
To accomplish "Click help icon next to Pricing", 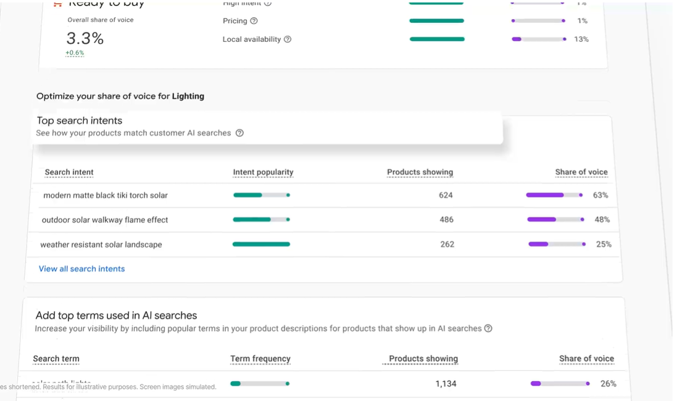I will [x=254, y=20].
